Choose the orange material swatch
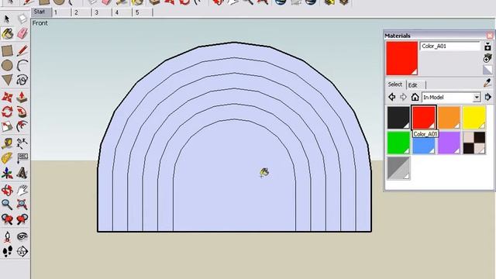 pos(449,117)
